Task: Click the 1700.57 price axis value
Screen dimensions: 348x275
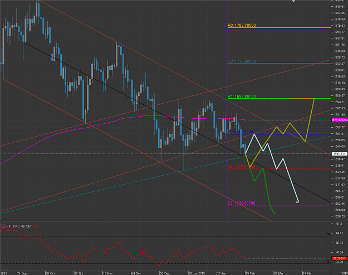Action: pyautogui.click(x=339, y=95)
